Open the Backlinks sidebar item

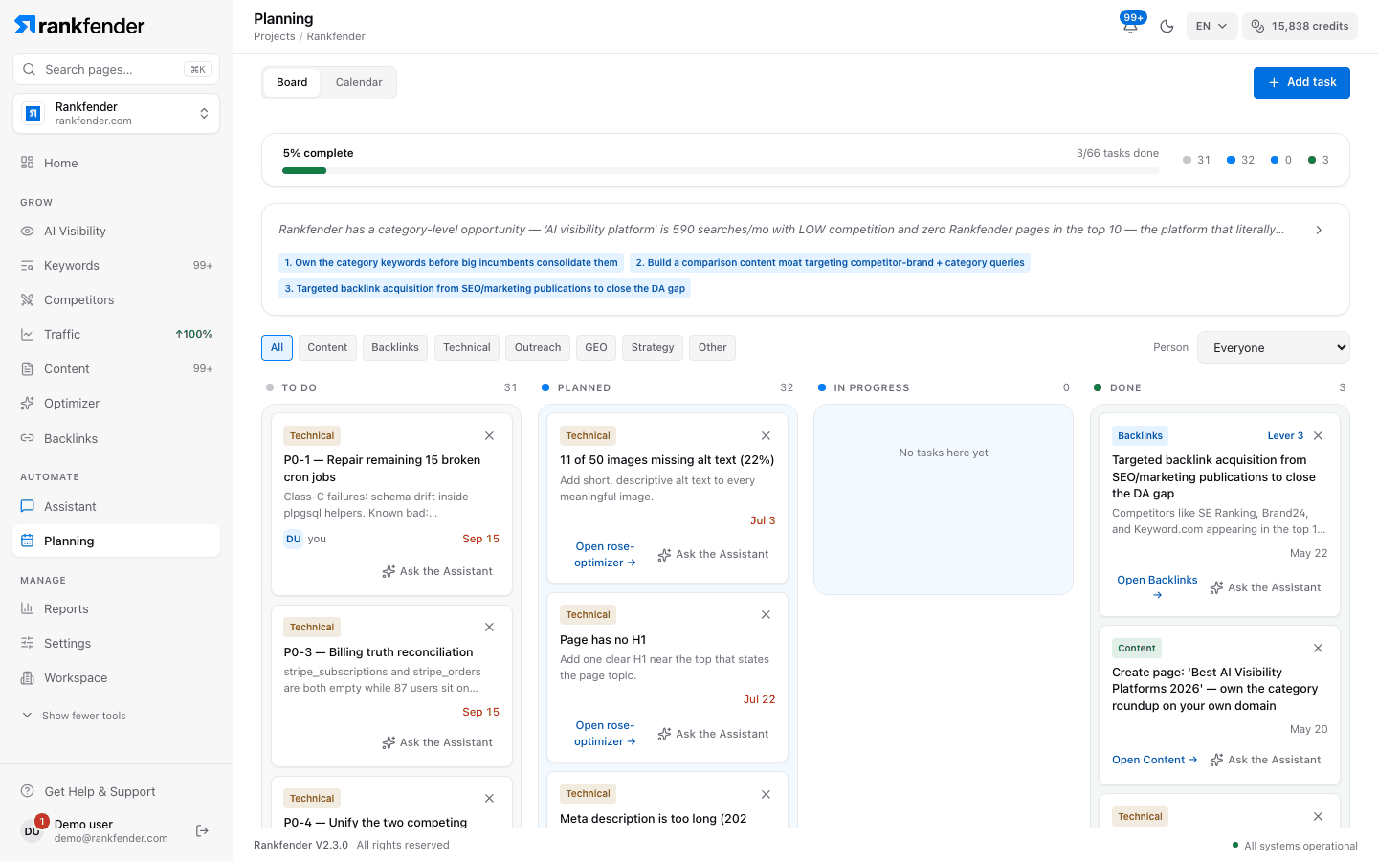coord(116,438)
